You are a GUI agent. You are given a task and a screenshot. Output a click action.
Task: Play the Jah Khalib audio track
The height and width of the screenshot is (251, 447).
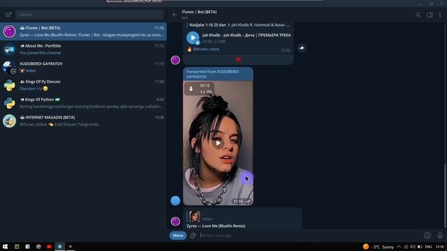coord(193,38)
